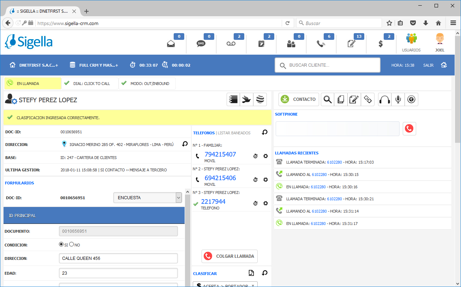Select the TELEFONOS tab

click(204, 133)
